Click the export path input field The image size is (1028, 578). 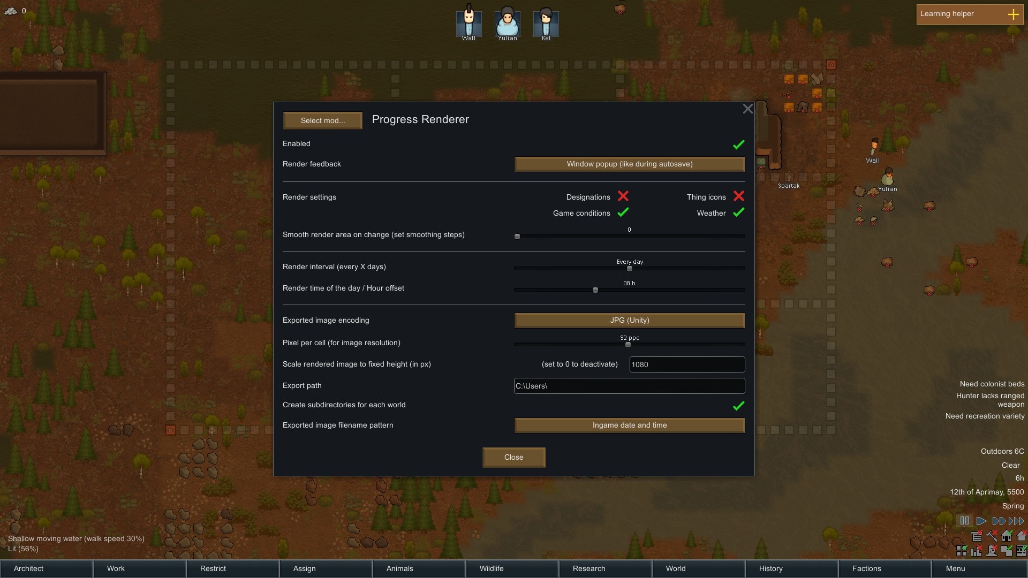[x=629, y=385]
